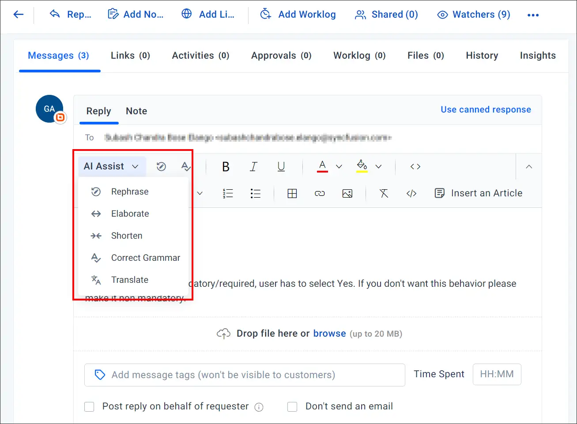Viewport: 577px width, 424px height.
Task: Apply italic formatting to text
Action: pyautogui.click(x=253, y=166)
